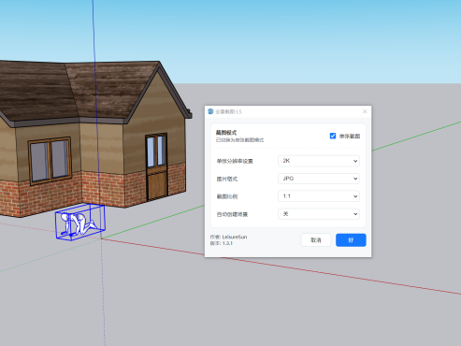Open the 2K resolution dropdown
The width and height of the screenshot is (461, 346).
point(319,161)
